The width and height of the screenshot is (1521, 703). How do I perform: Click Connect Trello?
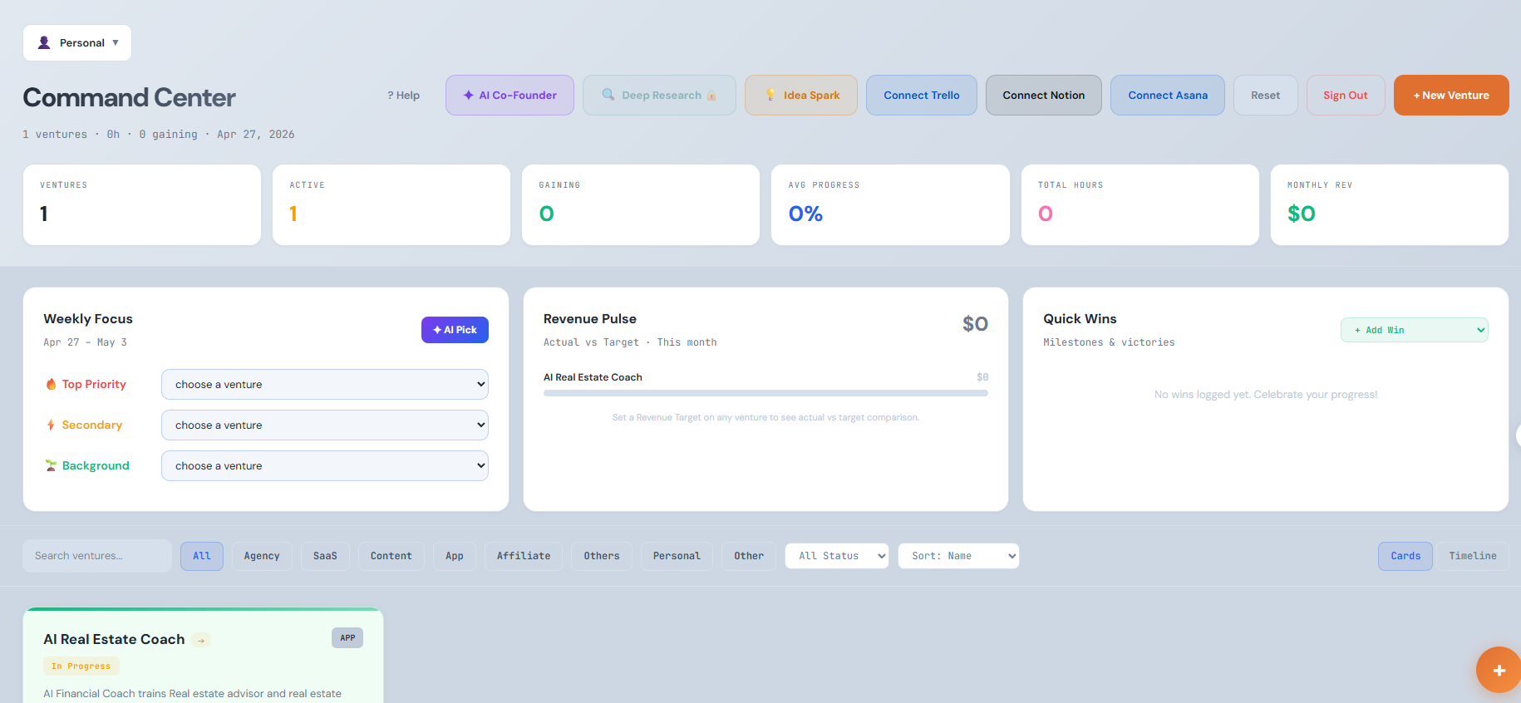(x=922, y=96)
